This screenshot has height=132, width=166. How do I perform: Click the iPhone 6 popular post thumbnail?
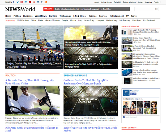[x=127, y=32]
